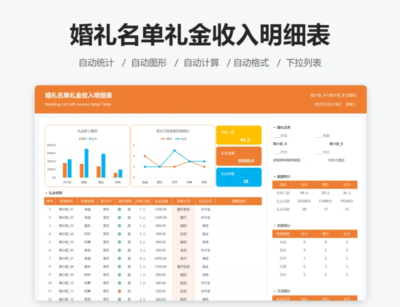Click the 男女方各类型宾客统计 line chart title
This screenshot has height=307, width=400.
point(173,131)
